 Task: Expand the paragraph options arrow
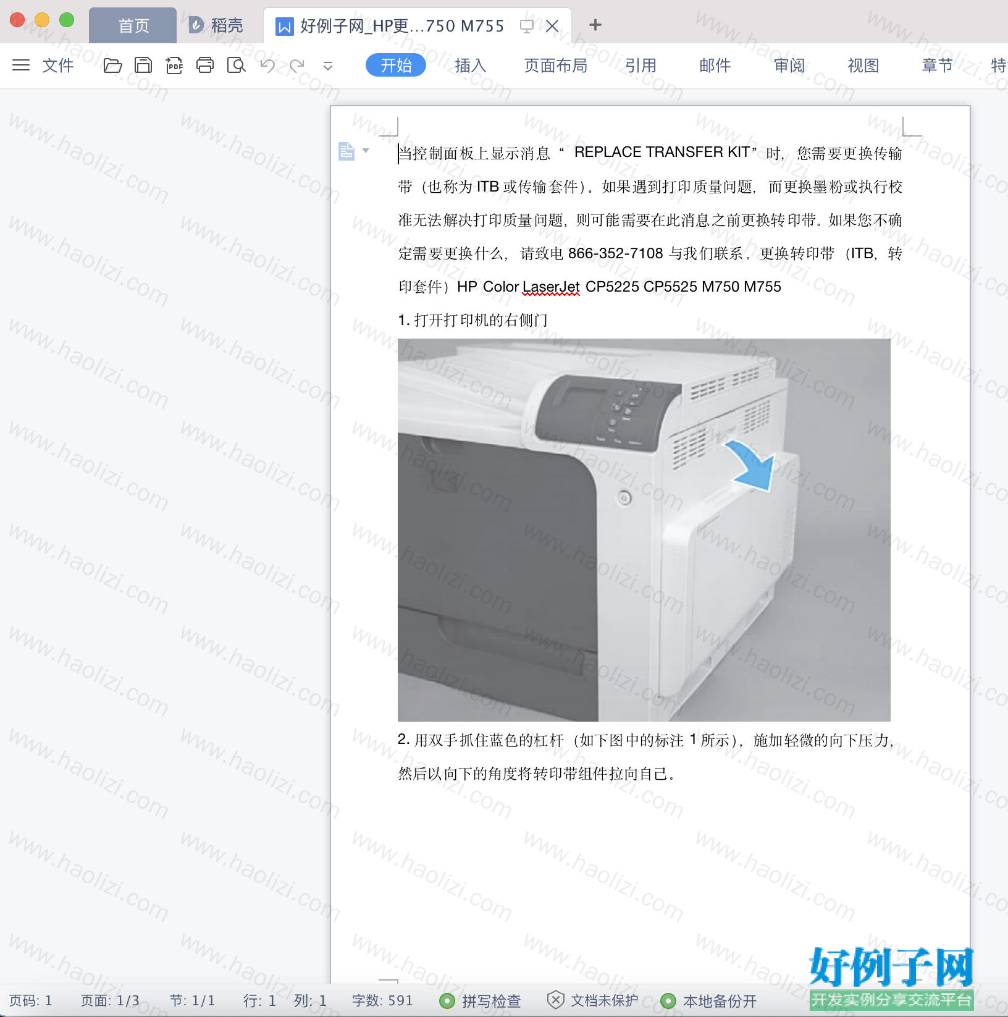point(366,151)
